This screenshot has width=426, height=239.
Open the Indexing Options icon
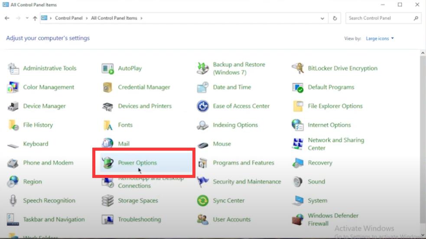(202, 125)
